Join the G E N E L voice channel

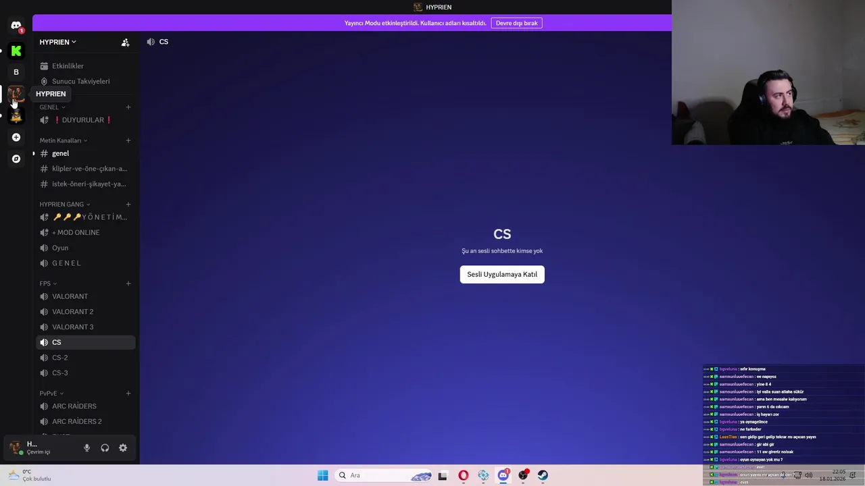[86, 263]
